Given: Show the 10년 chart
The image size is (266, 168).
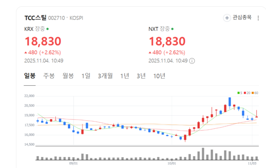Looking at the screenshot, I should tap(159, 76).
